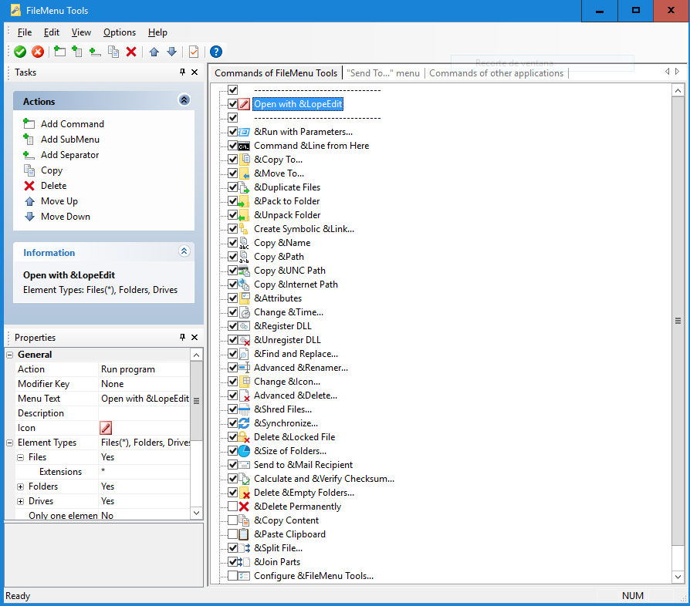Click the Paste Clipboard icon
Image resolution: width=690 pixels, height=606 pixels.
pos(244,534)
